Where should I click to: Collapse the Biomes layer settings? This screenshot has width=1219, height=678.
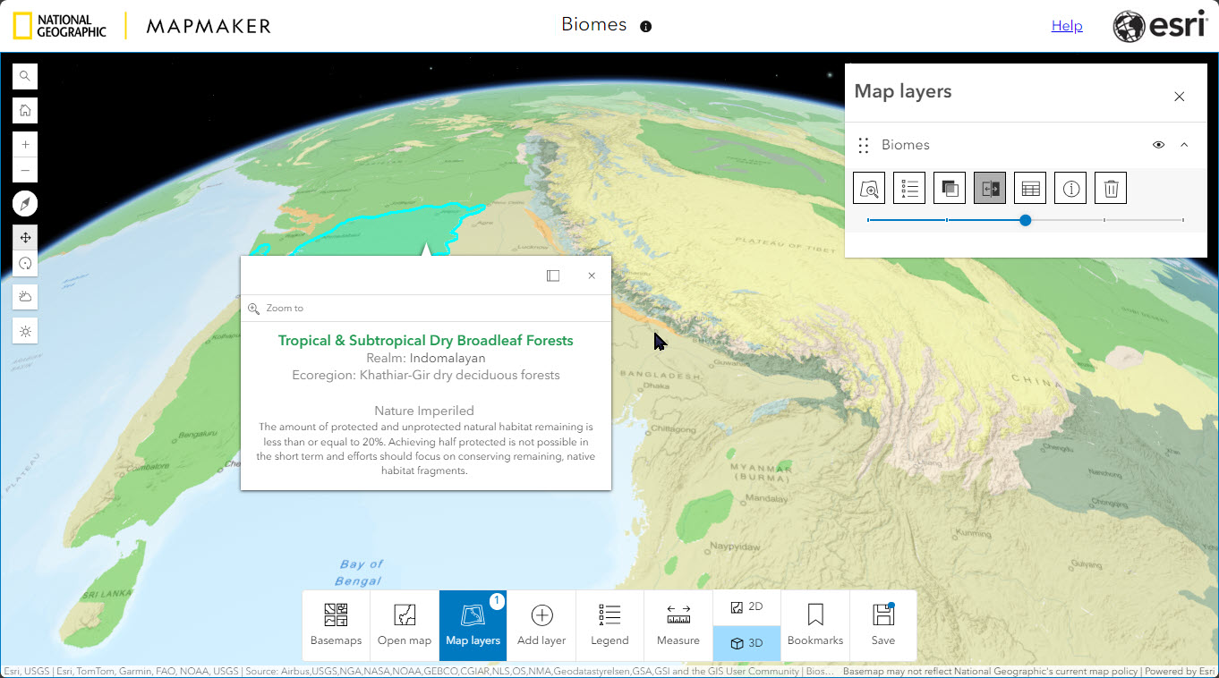pyautogui.click(x=1183, y=144)
